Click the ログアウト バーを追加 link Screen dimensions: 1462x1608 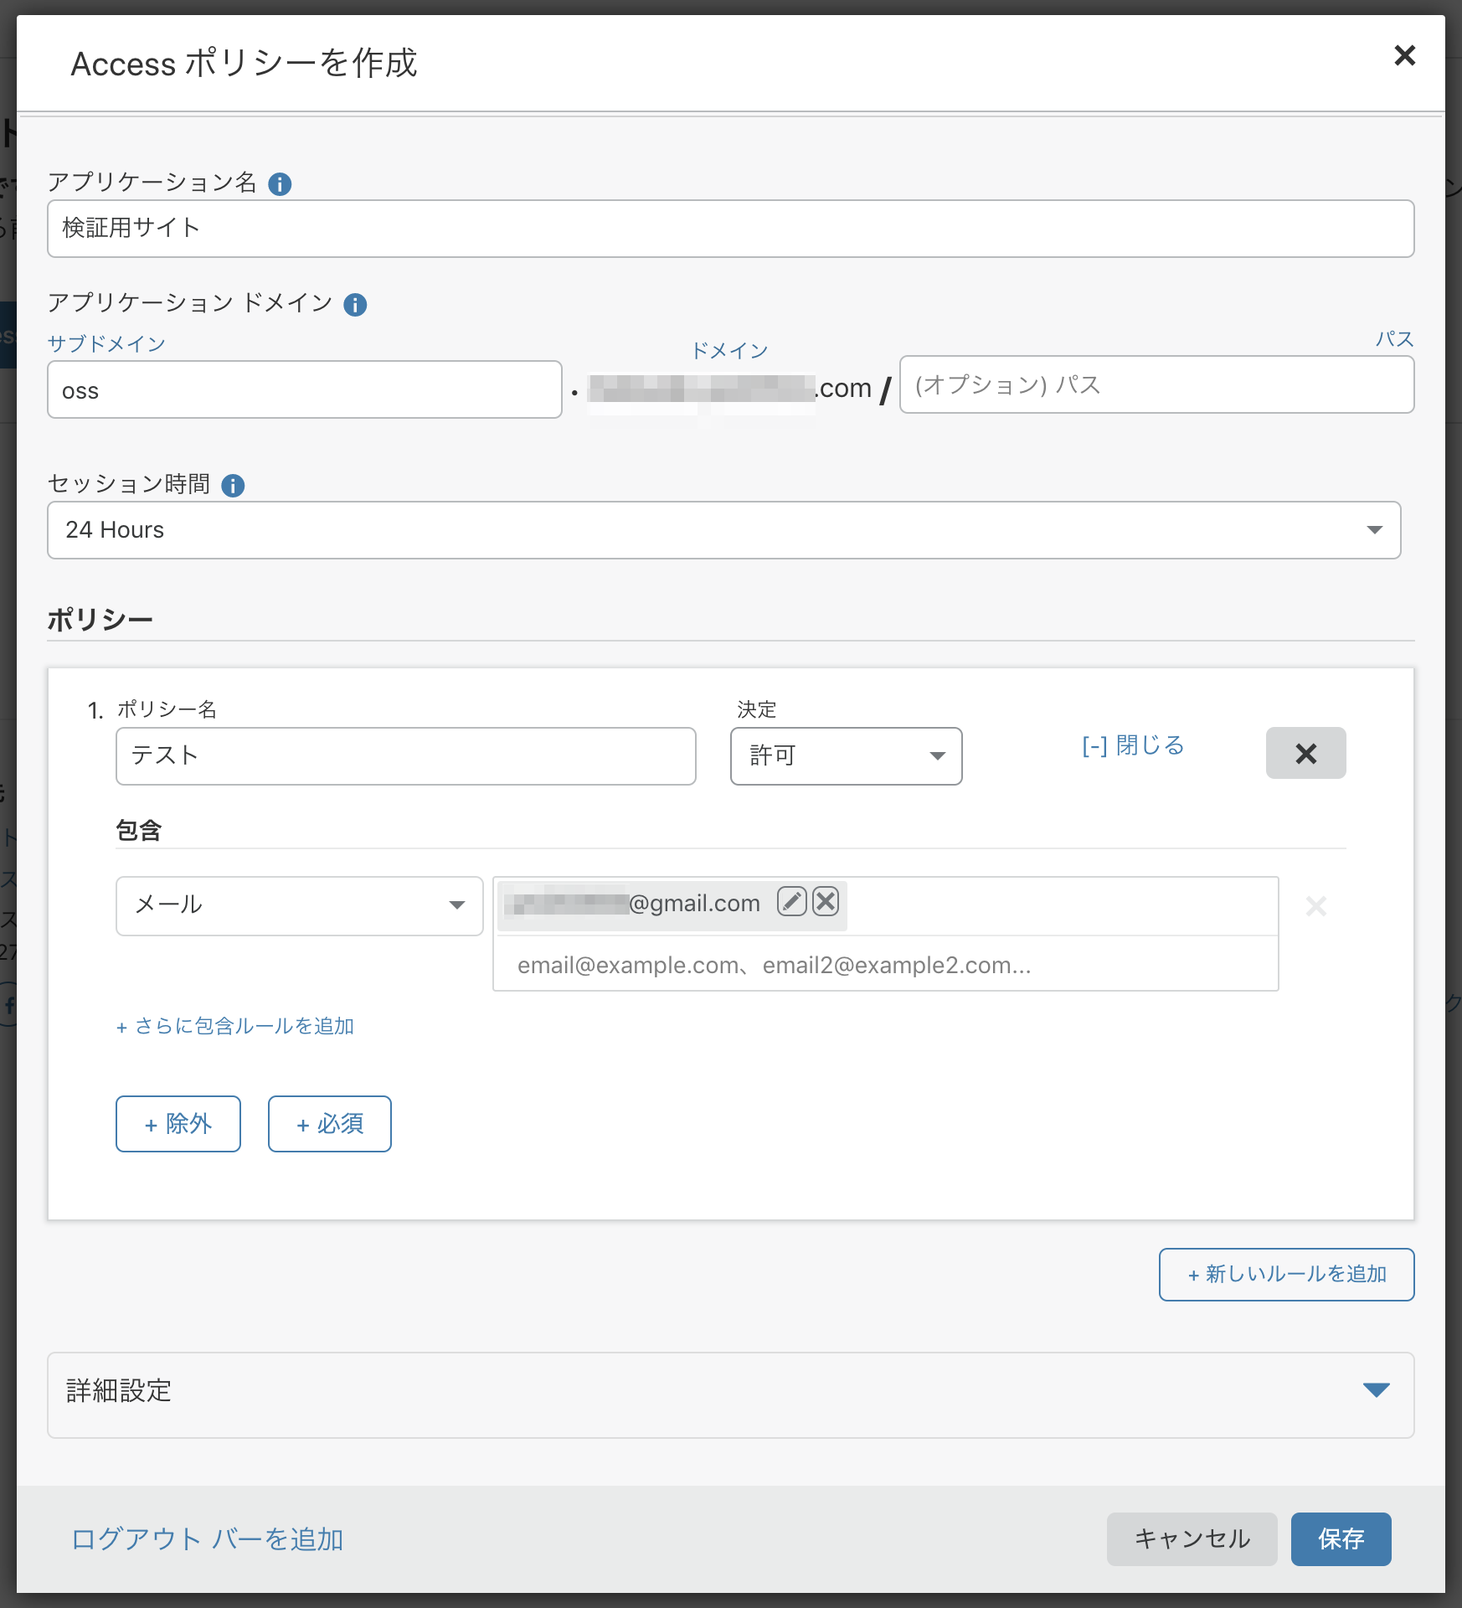point(206,1538)
